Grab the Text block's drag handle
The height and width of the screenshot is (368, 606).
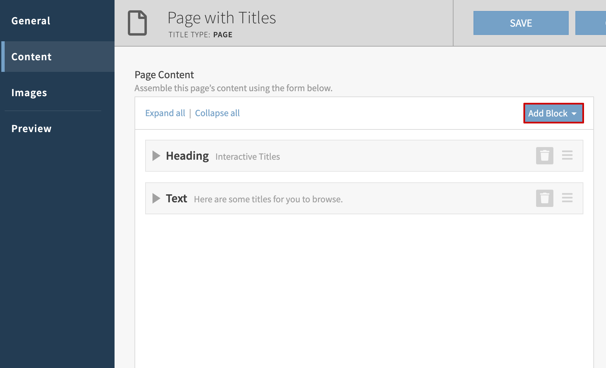click(567, 198)
